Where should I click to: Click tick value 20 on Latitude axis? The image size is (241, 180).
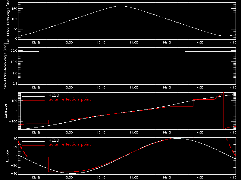15,147
